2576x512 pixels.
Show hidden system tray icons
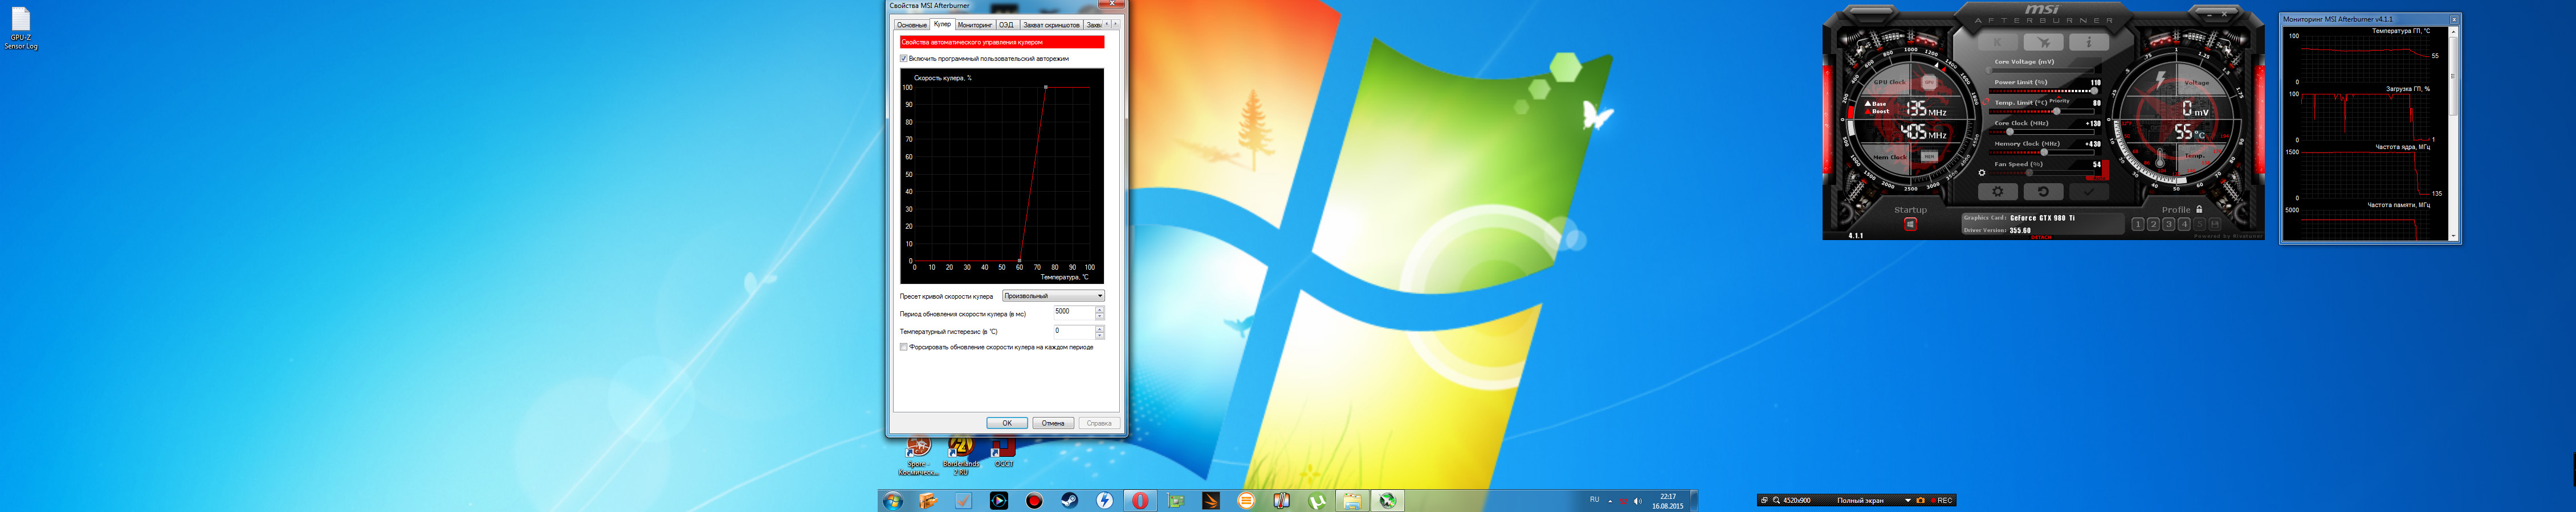[1610, 501]
